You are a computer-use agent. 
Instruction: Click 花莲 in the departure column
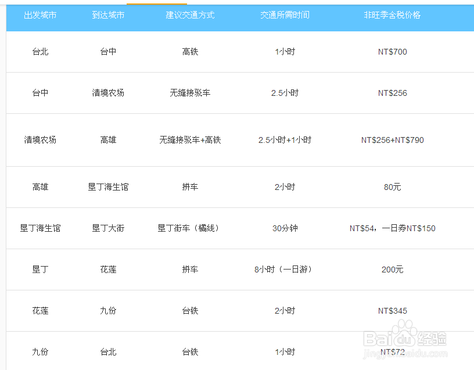click(40, 311)
